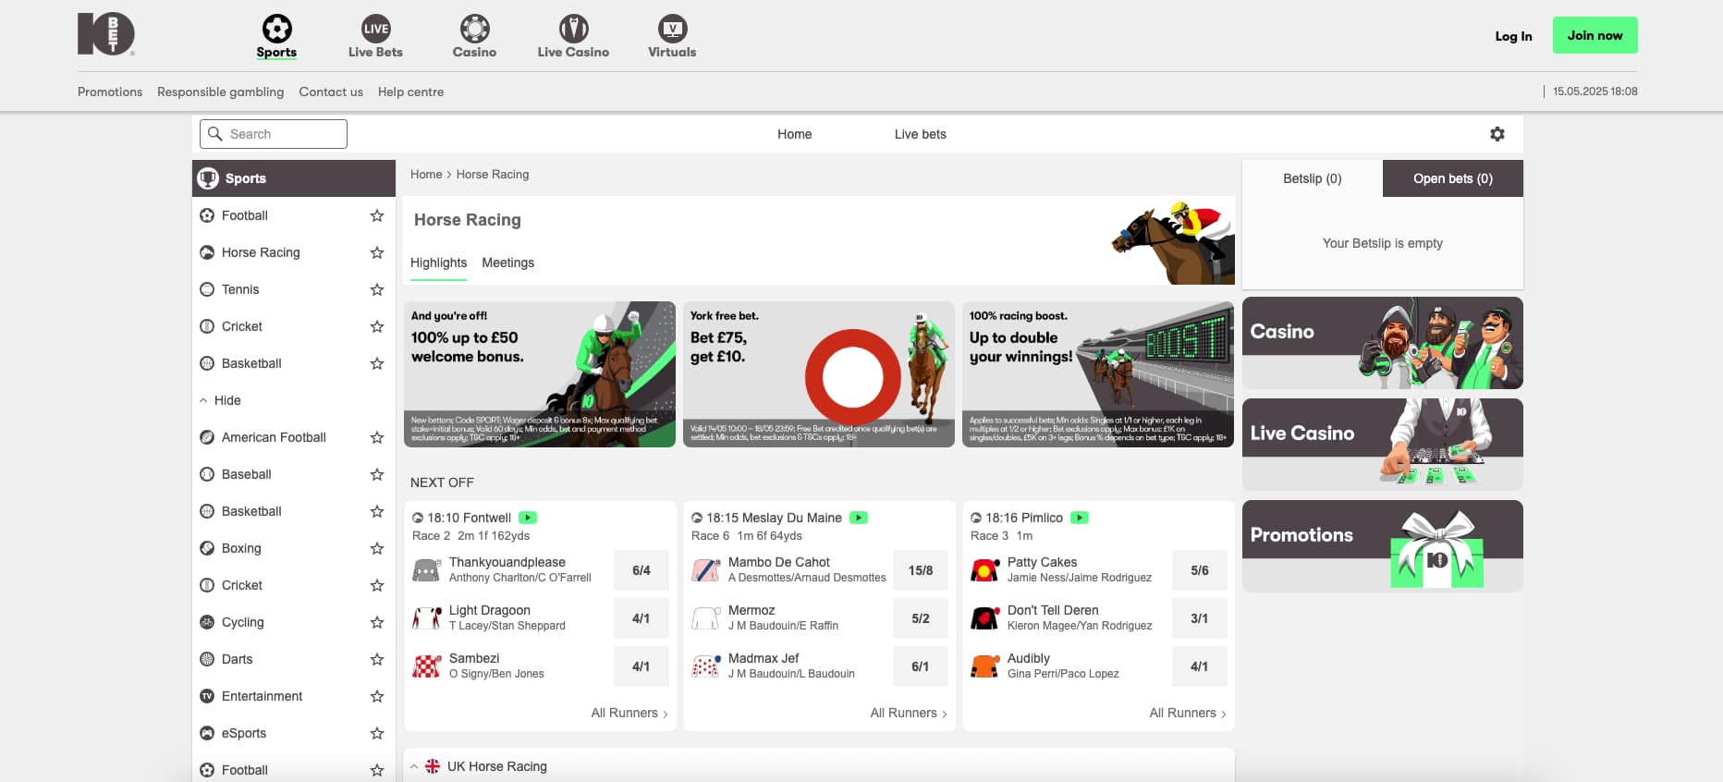Collapse the sports list with Hide

[220, 400]
